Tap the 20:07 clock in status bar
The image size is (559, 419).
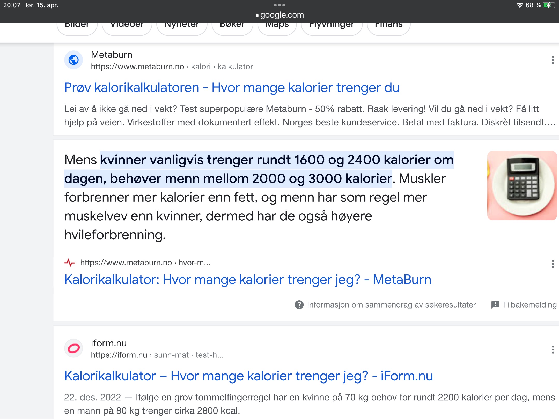coord(12,5)
